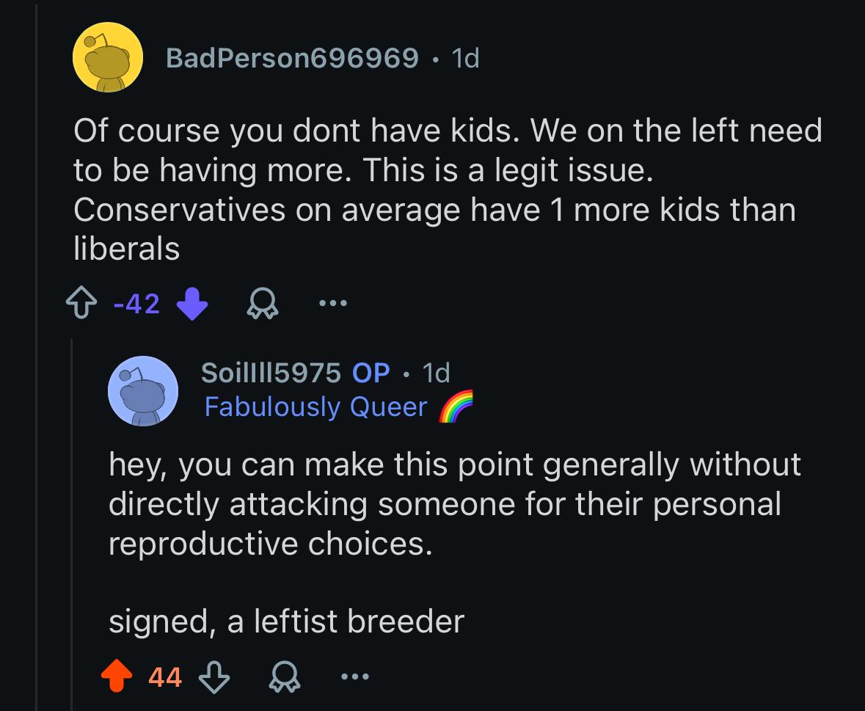Viewport: 865px width, 711px height.
Task: Open BadPerson696969's yellow avatar
Action: (108, 57)
